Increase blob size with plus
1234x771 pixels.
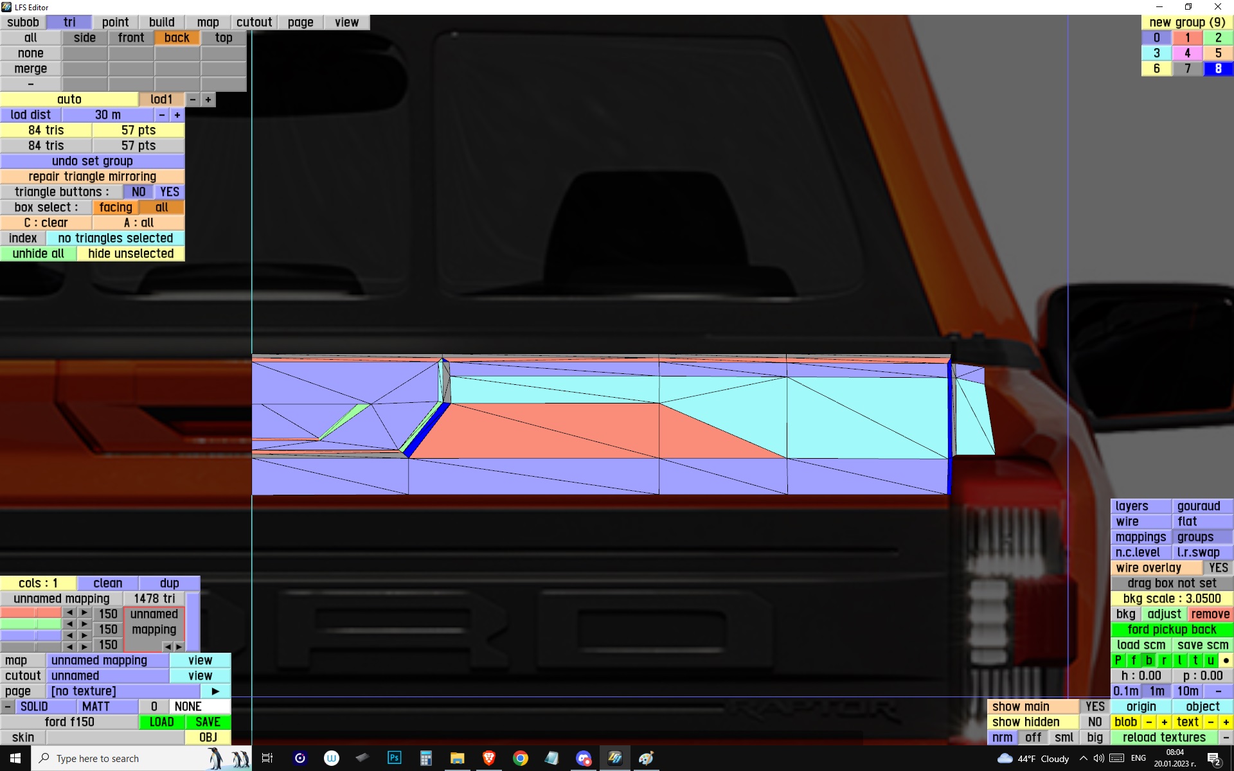coord(1164,722)
